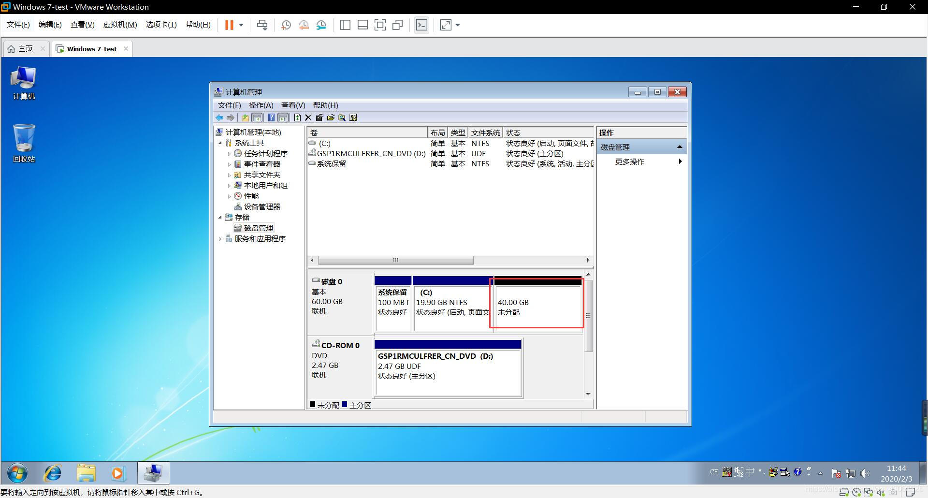This screenshot has height=498, width=928.
Task: Collapse the 系统工具 tree node
Action: [220, 143]
